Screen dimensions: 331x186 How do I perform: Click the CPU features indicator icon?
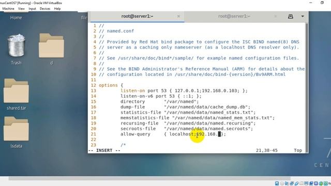316,183
